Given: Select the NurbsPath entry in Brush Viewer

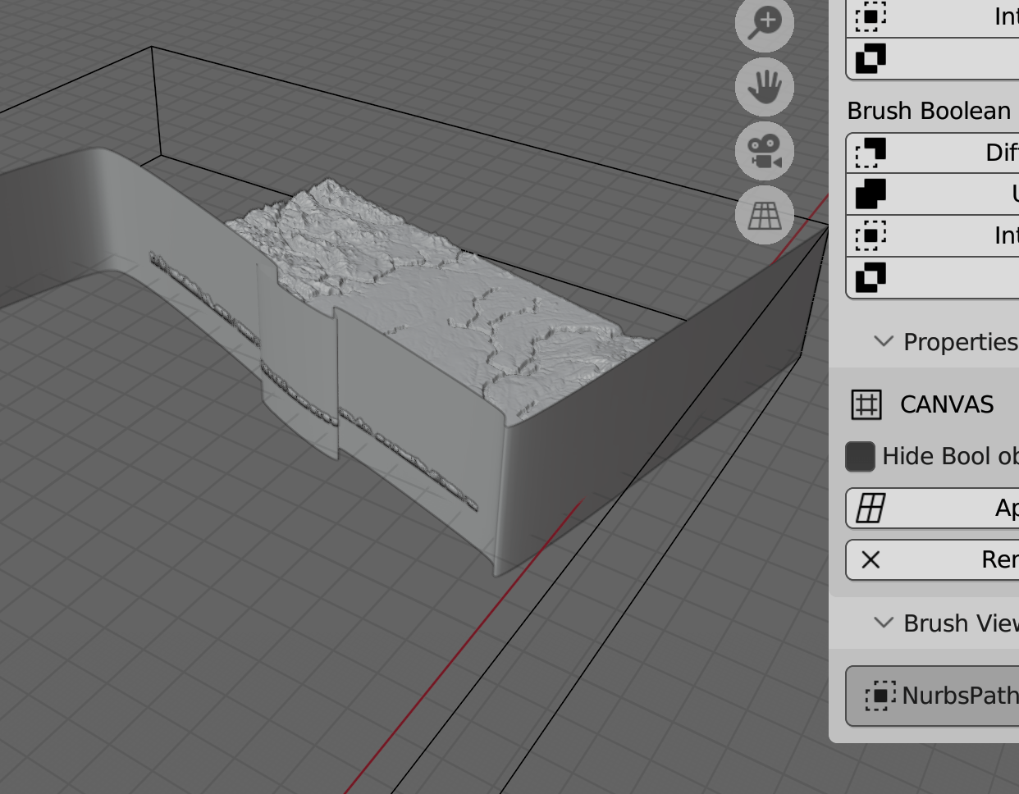Looking at the screenshot, I should [x=935, y=696].
